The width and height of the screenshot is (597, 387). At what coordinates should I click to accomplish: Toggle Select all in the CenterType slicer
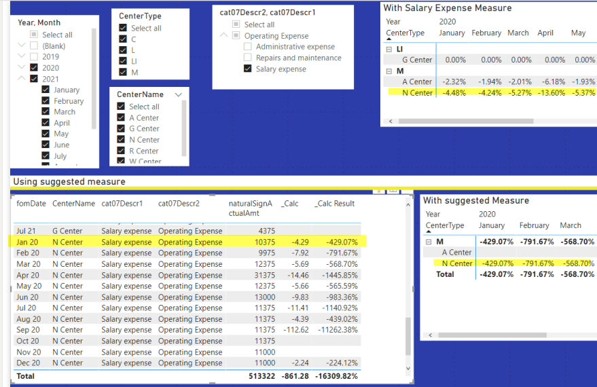pos(123,28)
